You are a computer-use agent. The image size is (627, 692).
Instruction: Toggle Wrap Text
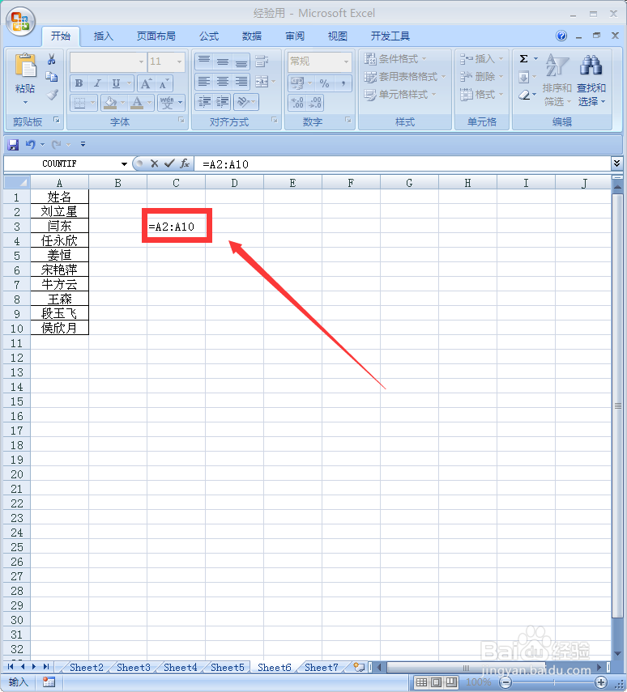[262, 62]
